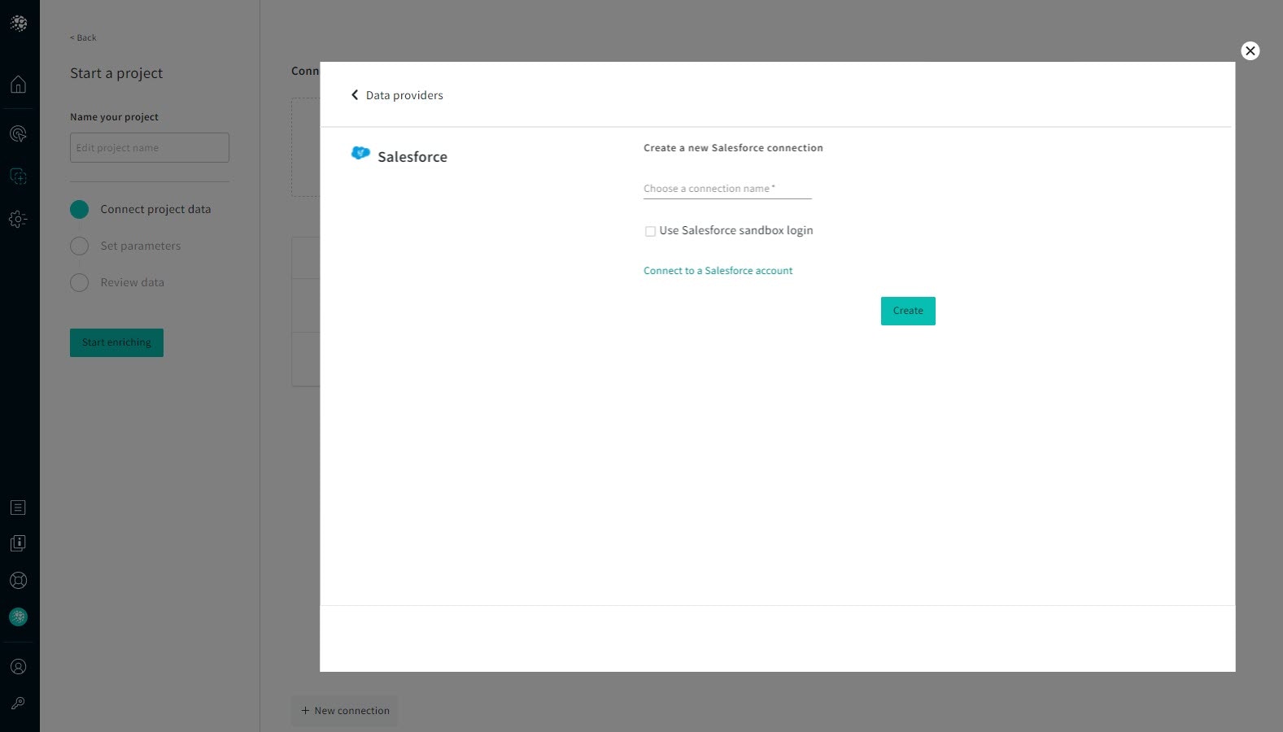Click the '+ New connection' button
This screenshot has width=1283, height=732.
point(345,711)
